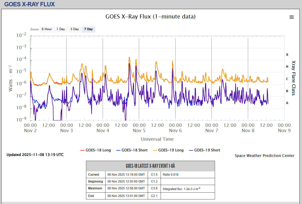Click the Universal Time axis title
The width and height of the screenshot is (302, 204).
pos(157,139)
